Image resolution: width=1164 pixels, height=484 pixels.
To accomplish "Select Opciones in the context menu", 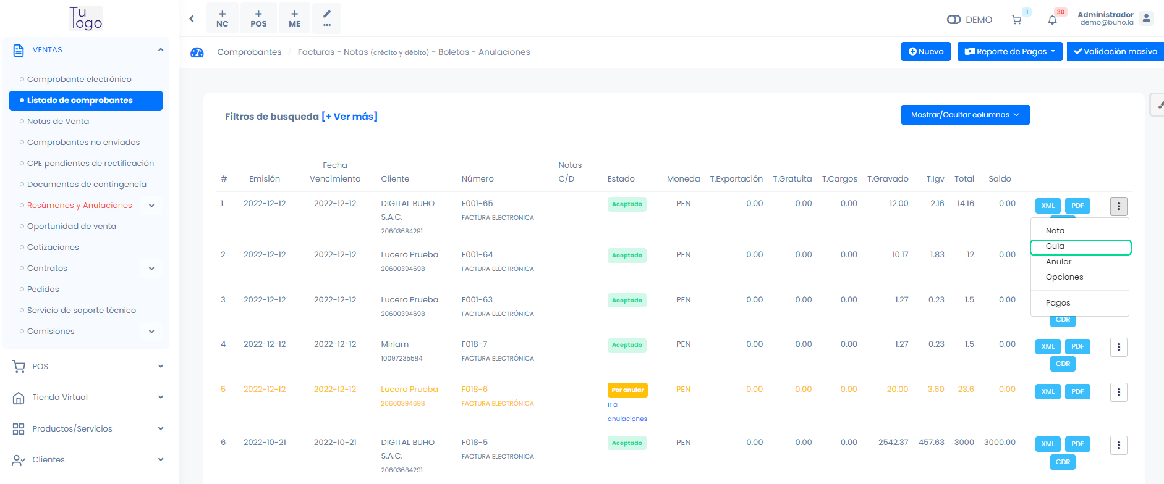I will click(1080, 277).
